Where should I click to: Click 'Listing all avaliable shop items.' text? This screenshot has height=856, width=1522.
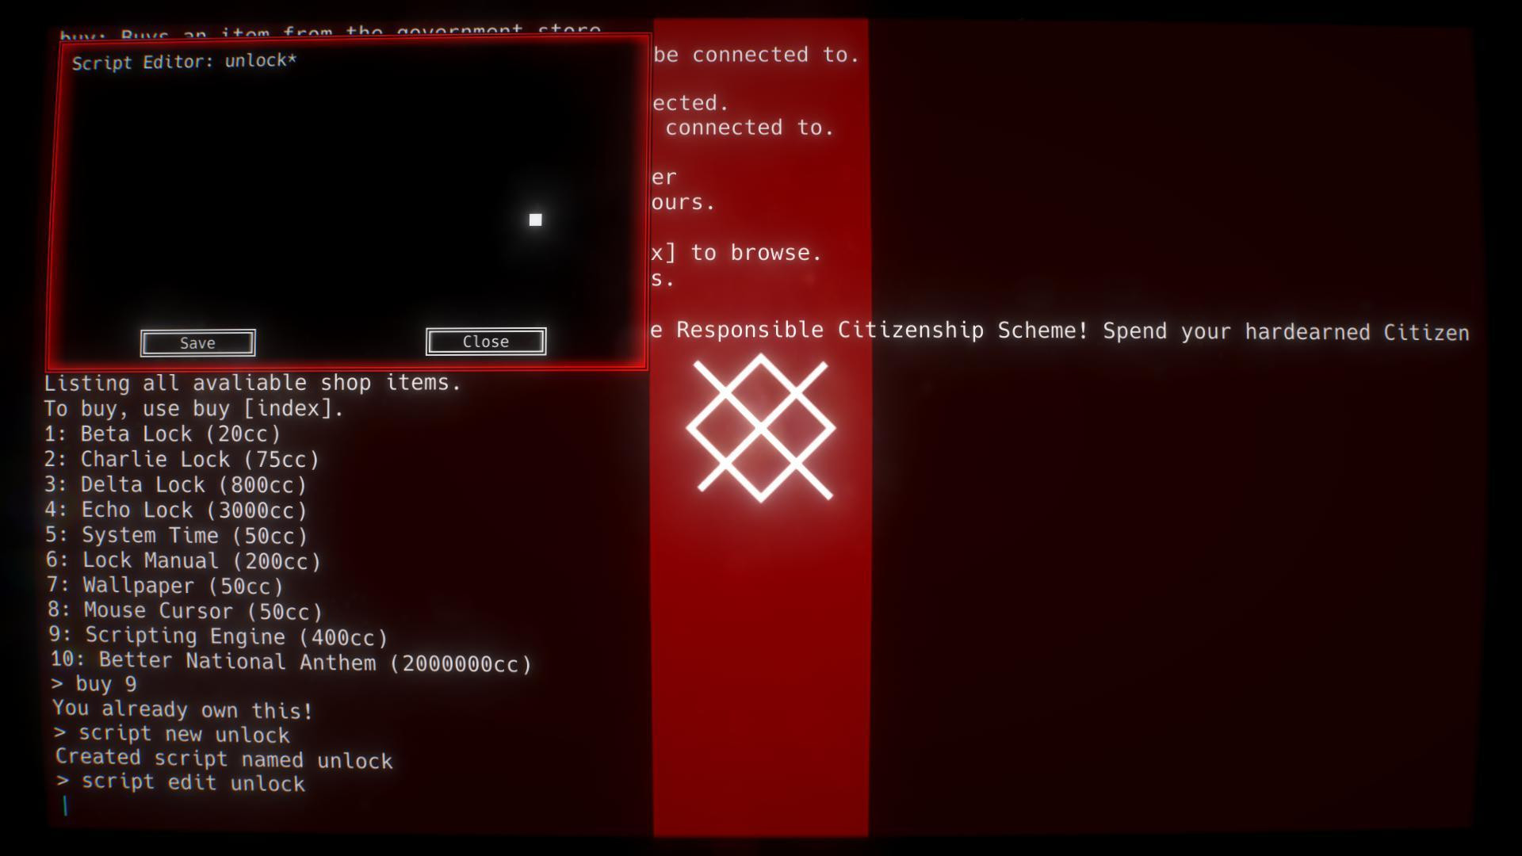click(252, 383)
